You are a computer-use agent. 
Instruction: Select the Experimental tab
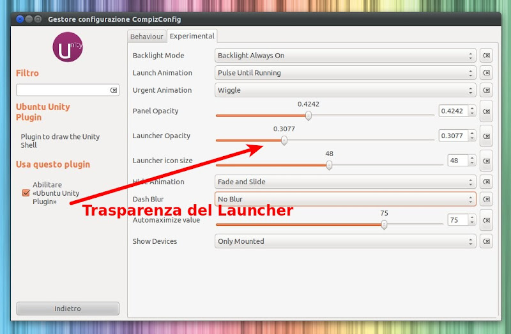(192, 36)
